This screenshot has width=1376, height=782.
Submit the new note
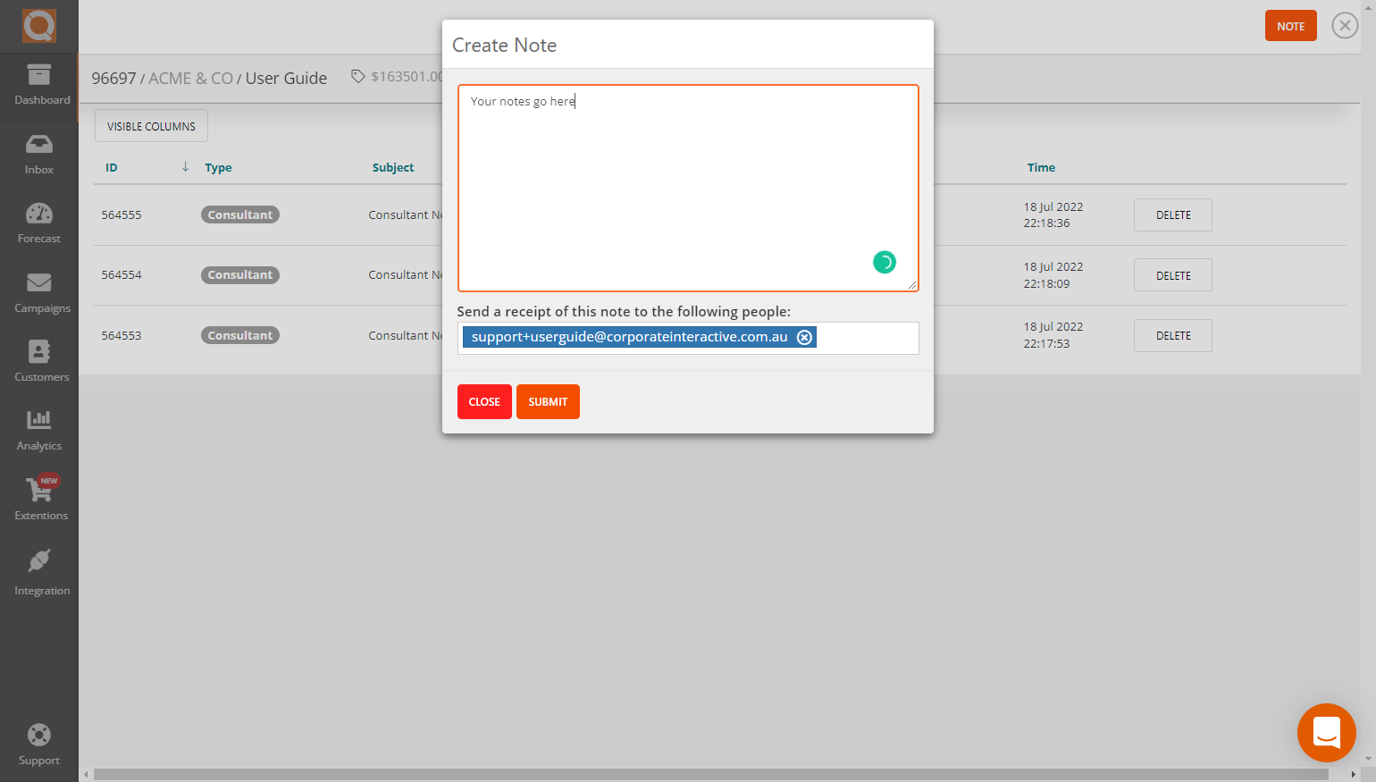548,402
